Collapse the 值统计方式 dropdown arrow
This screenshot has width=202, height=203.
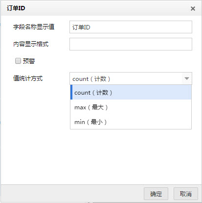pyautogui.click(x=187, y=78)
